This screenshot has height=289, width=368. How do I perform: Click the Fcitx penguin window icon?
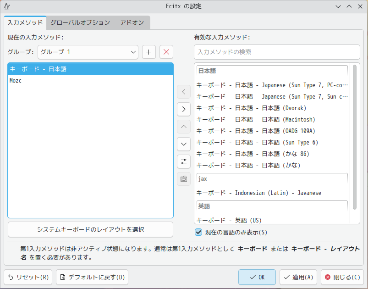pyautogui.click(x=7, y=6)
